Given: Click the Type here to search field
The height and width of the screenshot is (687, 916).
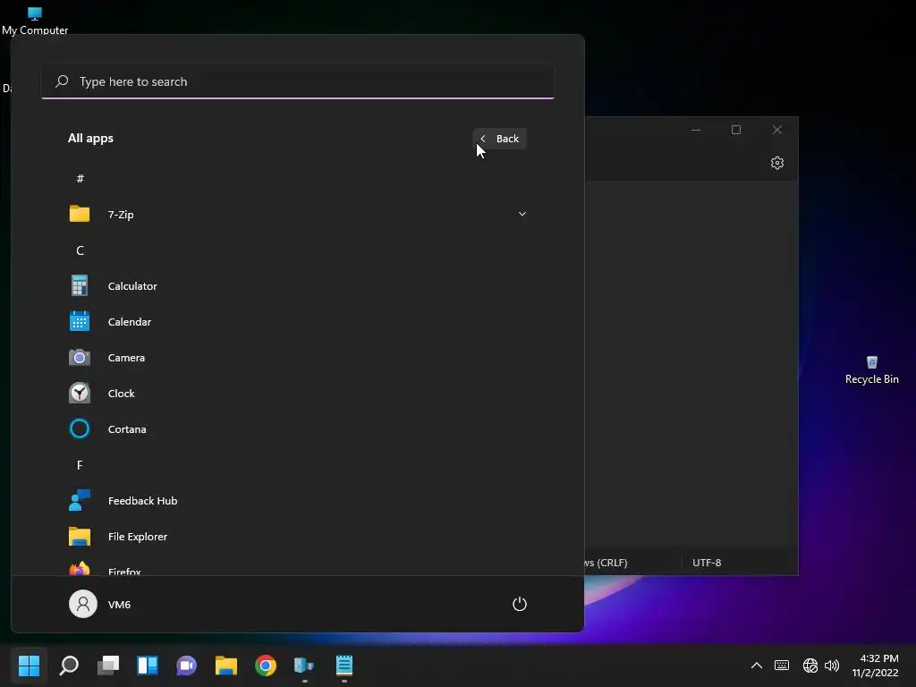Looking at the screenshot, I should coord(298,81).
